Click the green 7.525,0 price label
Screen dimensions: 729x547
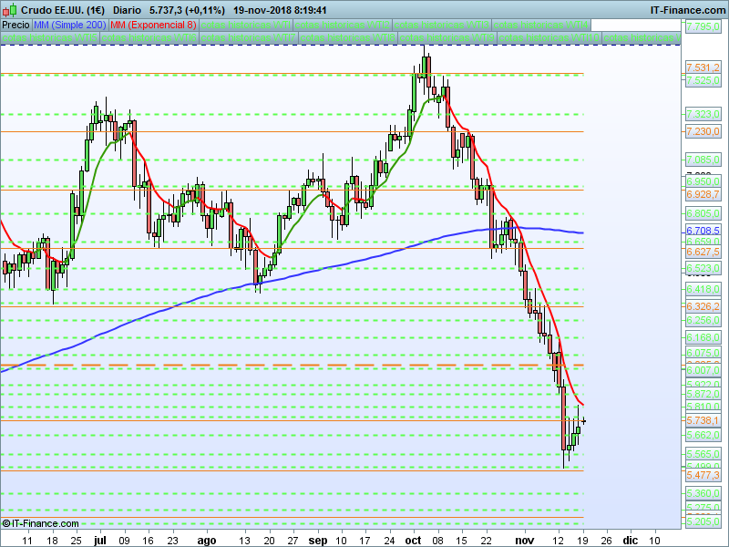703,80
